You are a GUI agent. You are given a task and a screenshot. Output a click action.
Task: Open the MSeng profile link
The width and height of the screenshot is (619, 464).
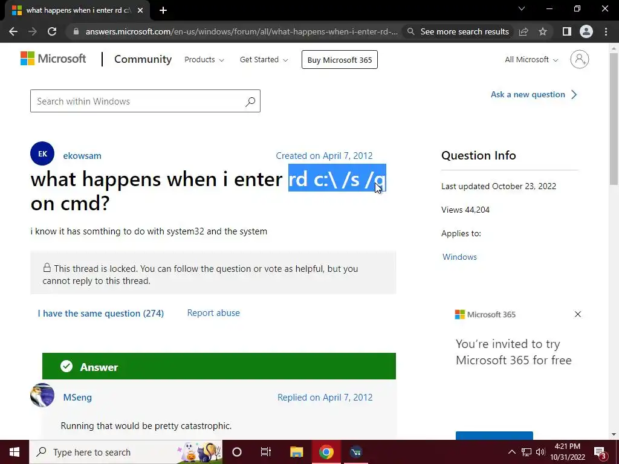pyautogui.click(x=77, y=398)
